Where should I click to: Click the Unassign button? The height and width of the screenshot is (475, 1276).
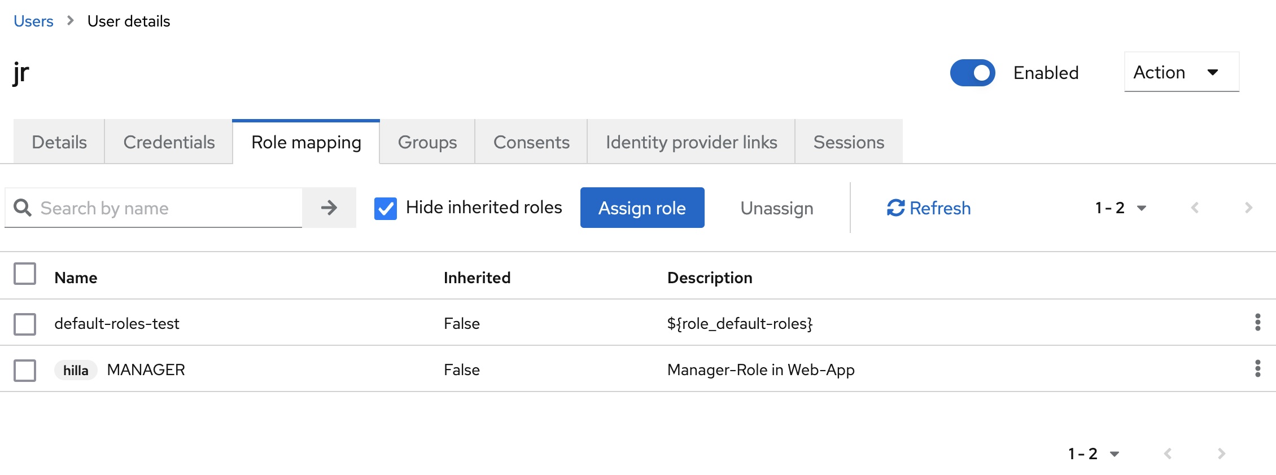pyautogui.click(x=777, y=208)
